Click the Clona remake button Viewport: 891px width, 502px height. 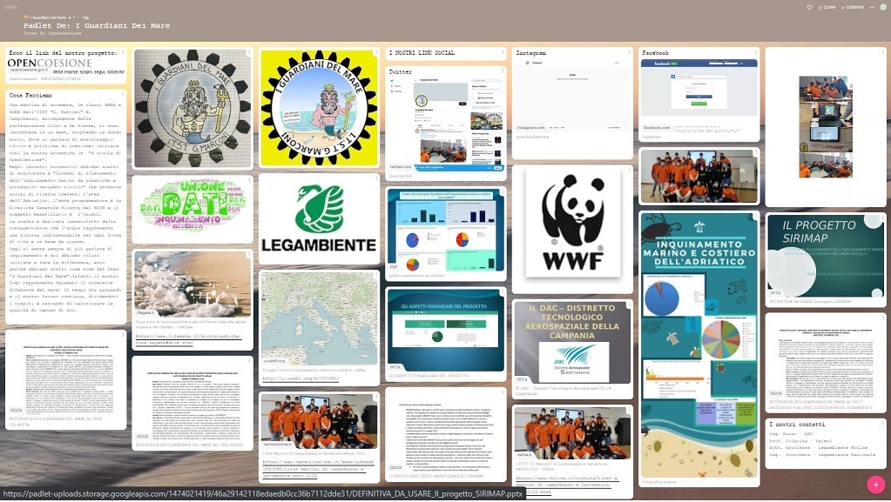(x=827, y=7)
